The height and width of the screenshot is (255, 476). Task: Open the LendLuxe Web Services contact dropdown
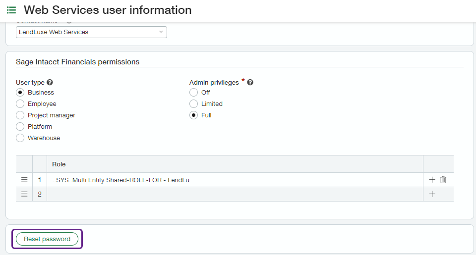[91, 32]
